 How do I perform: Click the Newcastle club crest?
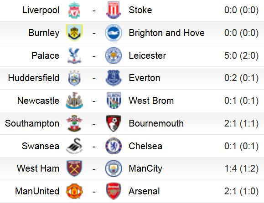coord(74,101)
